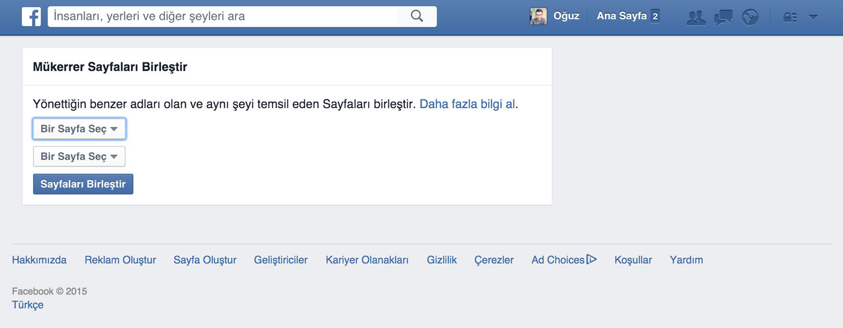The height and width of the screenshot is (328, 843).
Task: Click the Facebook © 2015 text
Action: (50, 292)
